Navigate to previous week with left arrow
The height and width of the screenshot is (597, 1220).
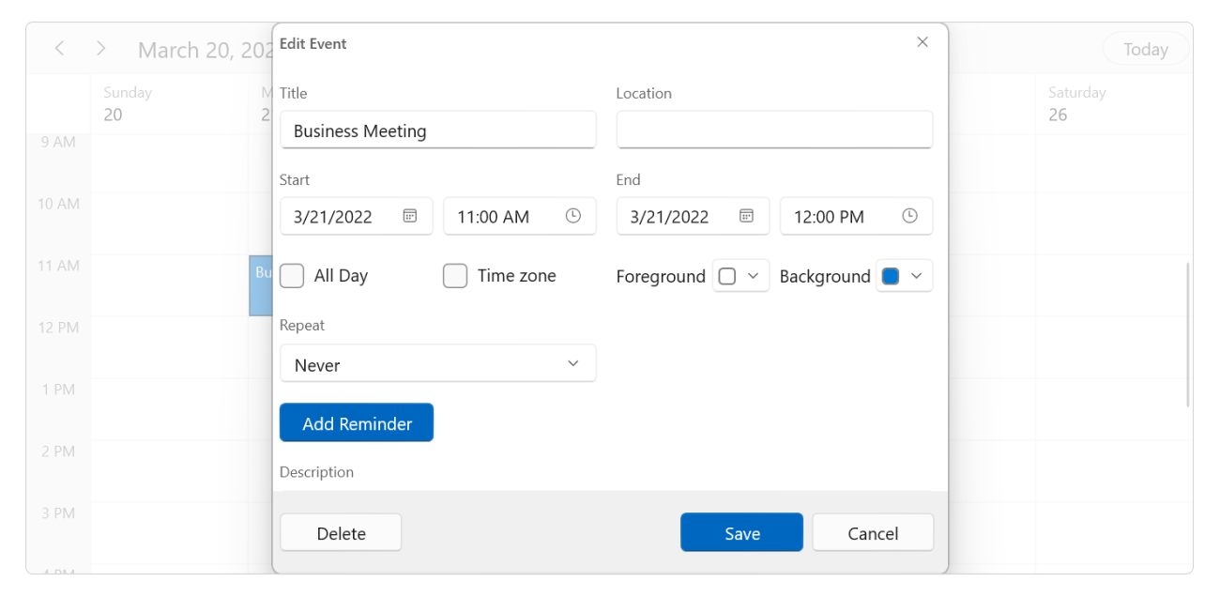pos(59,48)
